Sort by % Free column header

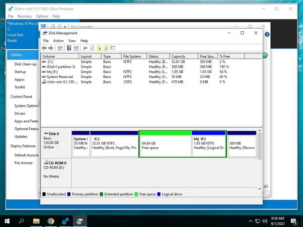tap(231, 56)
